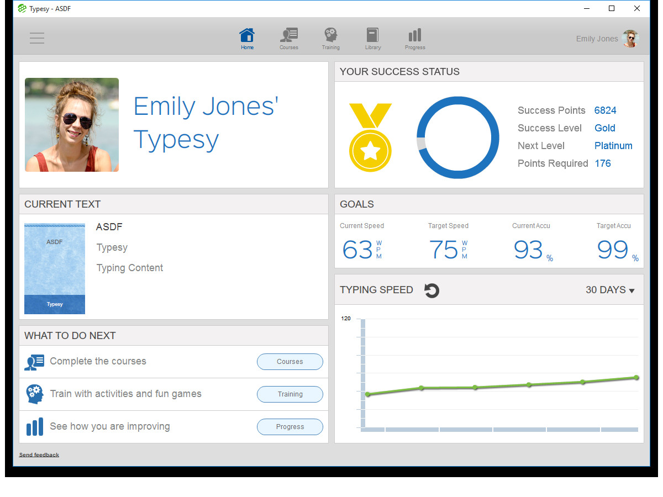Click See how you are improving text

click(x=110, y=426)
